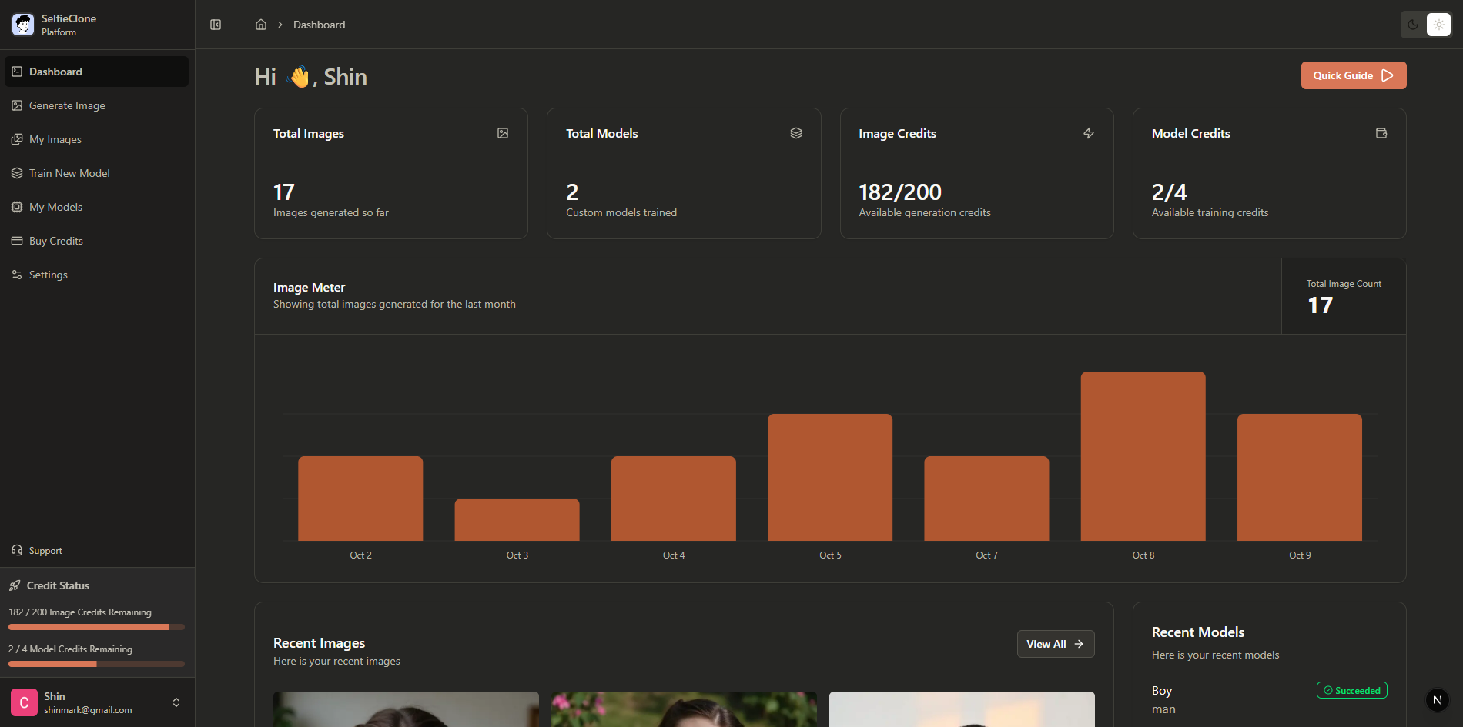Click the Quick Guide button
Screen dimensions: 1463x727
[1353, 75]
